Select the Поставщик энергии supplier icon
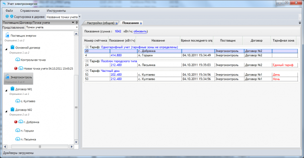This screenshot has width=304, height=158. tap(7, 35)
